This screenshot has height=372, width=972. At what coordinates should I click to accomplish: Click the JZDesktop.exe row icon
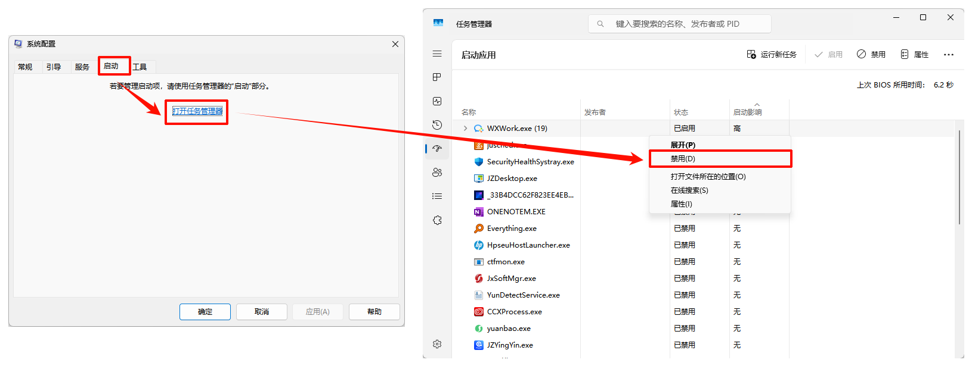[478, 179]
